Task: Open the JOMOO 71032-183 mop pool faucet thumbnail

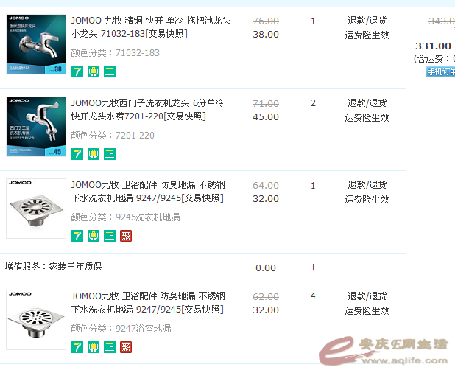Action: pyautogui.click(x=36, y=44)
